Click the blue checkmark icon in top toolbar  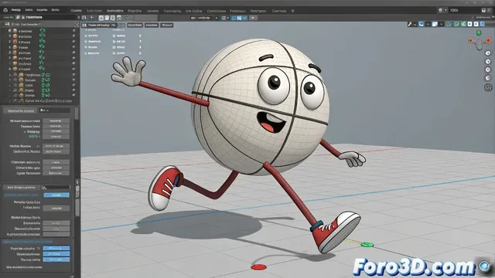tap(245, 18)
